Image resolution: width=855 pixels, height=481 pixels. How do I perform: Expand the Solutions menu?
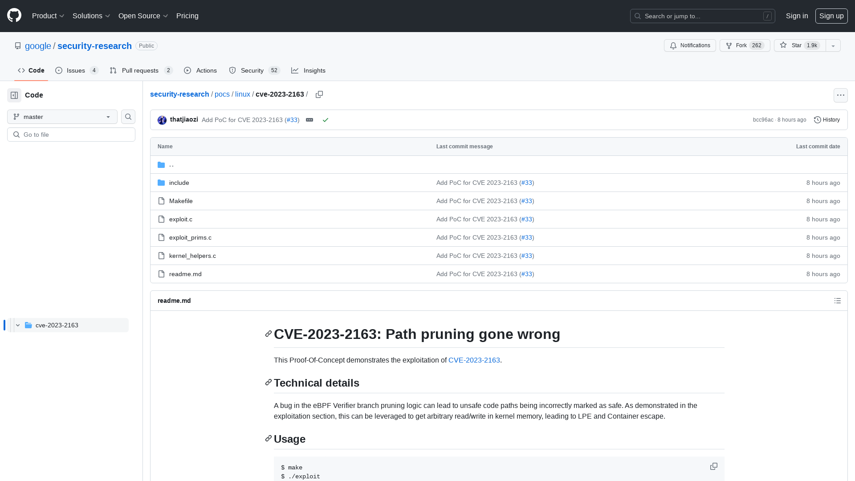click(x=91, y=16)
